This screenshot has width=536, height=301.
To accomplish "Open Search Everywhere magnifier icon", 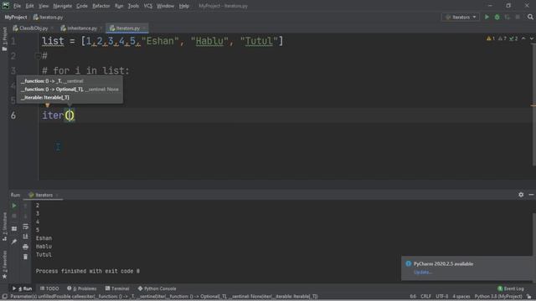I will click(x=530, y=17).
